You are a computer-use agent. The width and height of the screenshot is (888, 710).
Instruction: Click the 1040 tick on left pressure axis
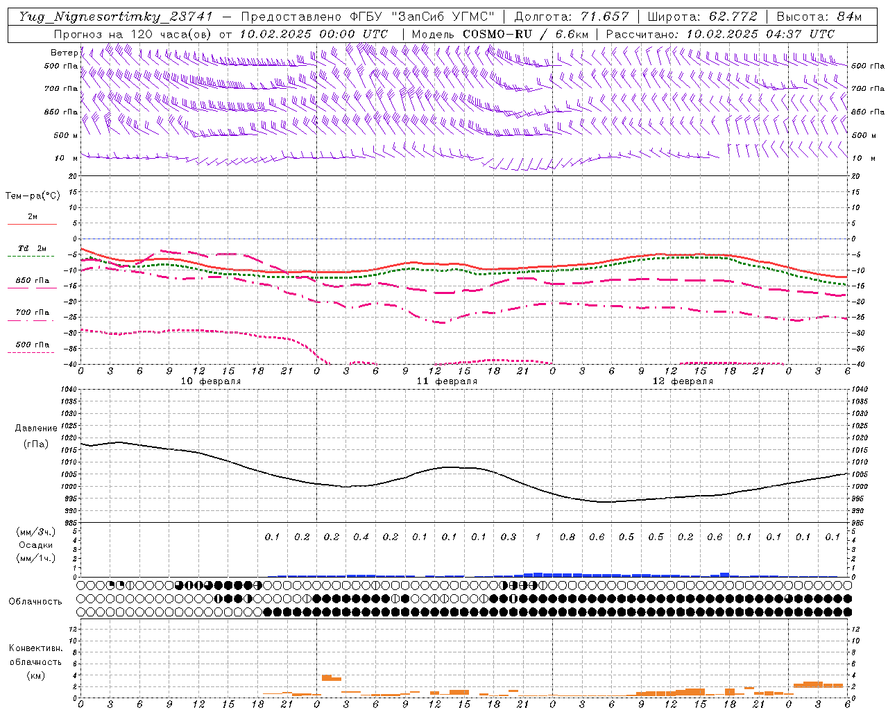[x=69, y=389]
